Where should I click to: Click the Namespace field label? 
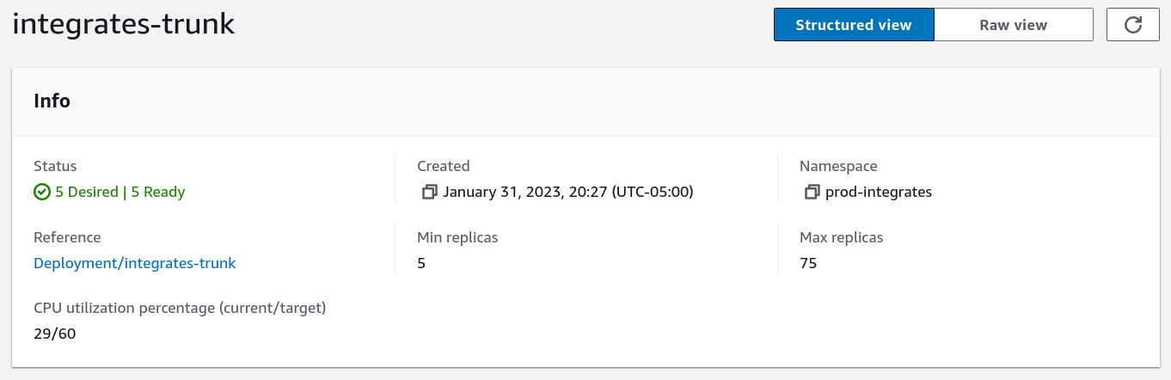(x=838, y=166)
